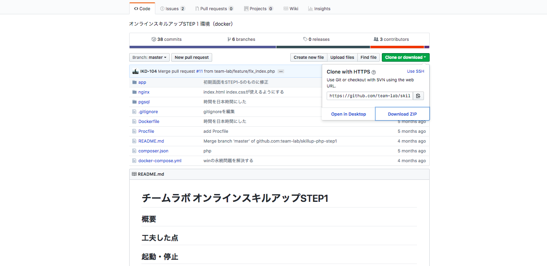Screen dimensions: 547x266
Task: Show the 6 branches list
Action: point(241,39)
